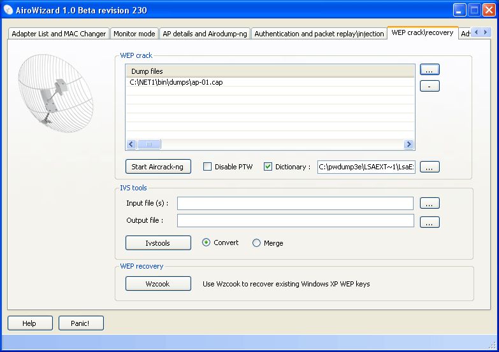499x352 pixels.
Task: Open Authentication and packet replay\injection tab
Action: pyautogui.click(x=319, y=34)
